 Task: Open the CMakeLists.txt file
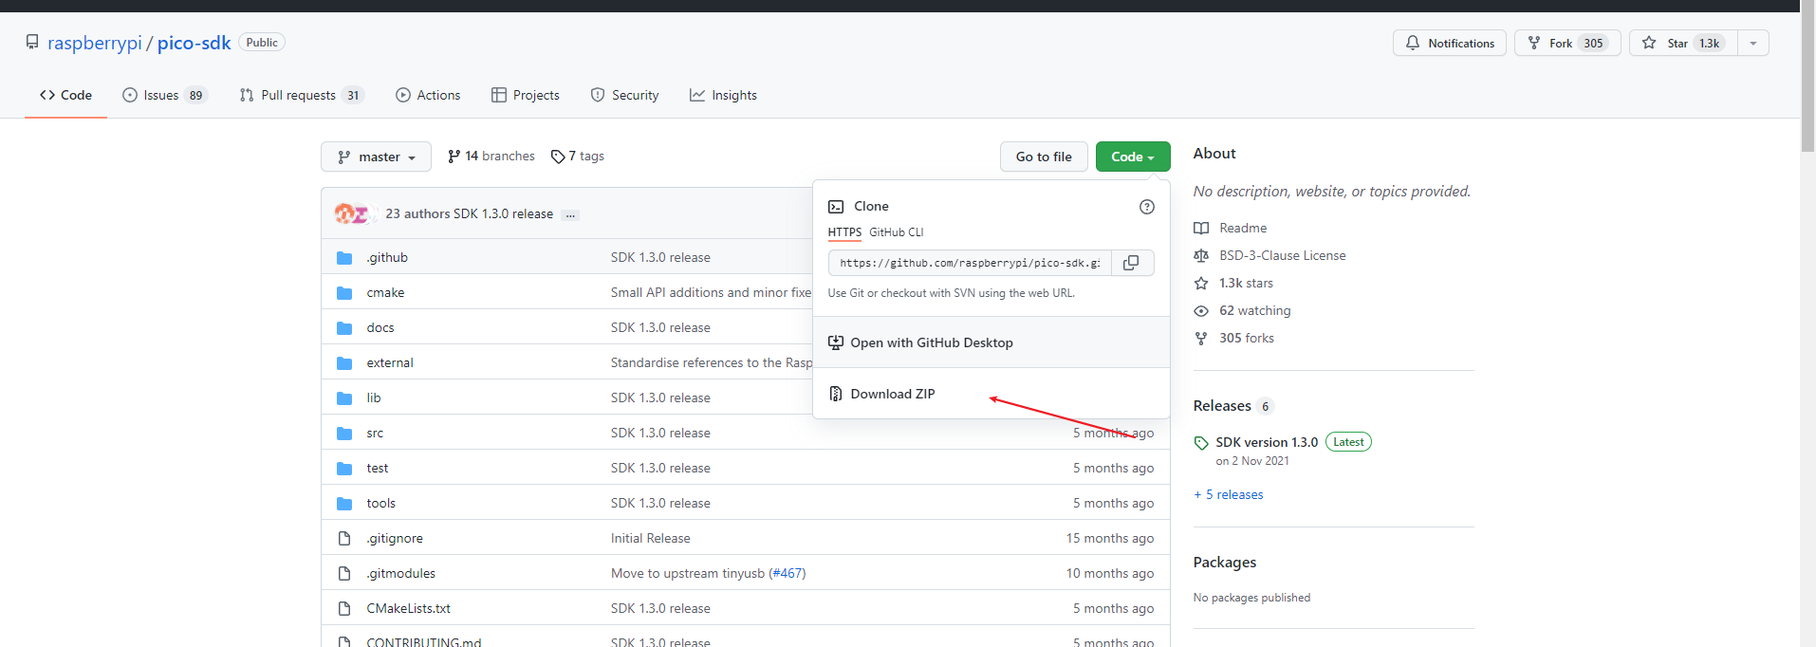tap(409, 608)
